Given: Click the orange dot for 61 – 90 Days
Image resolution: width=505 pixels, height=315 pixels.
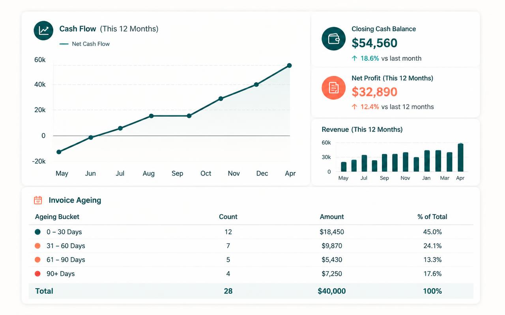Looking at the screenshot, I should coord(38,259).
